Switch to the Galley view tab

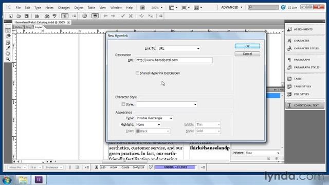[19, 27]
